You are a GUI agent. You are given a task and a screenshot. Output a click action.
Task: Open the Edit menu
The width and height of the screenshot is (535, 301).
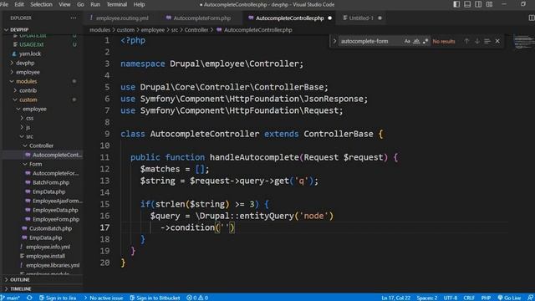(x=19, y=4)
